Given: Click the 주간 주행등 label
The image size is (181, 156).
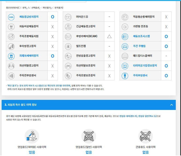Looking at the screenshot, I should [139, 46].
